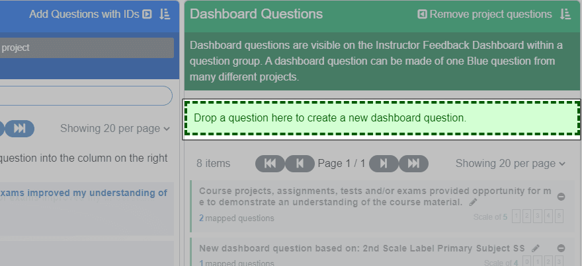Click Remove project questions arrow icon

pyautogui.click(x=422, y=14)
